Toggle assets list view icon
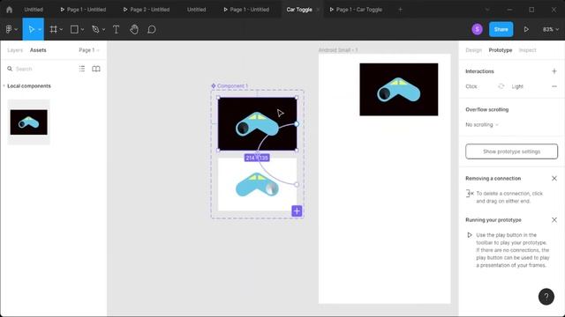Image resolution: width=565 pixels, height=317 pixels. click(82, 69)
